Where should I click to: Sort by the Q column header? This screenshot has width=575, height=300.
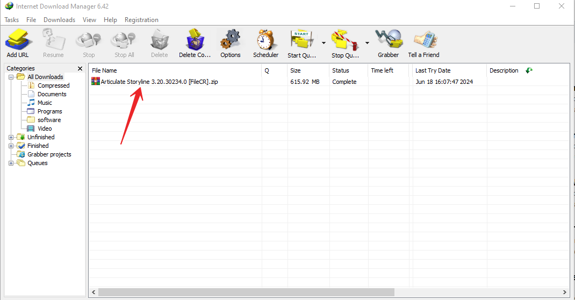[274, 70]
